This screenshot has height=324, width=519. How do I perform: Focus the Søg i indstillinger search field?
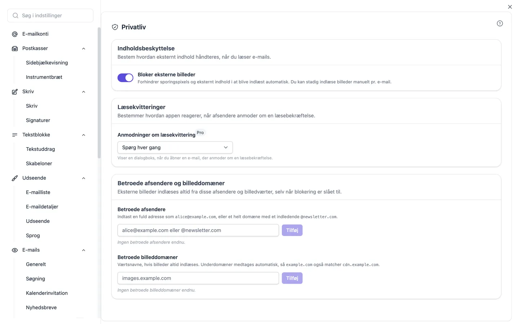[50, 15]
